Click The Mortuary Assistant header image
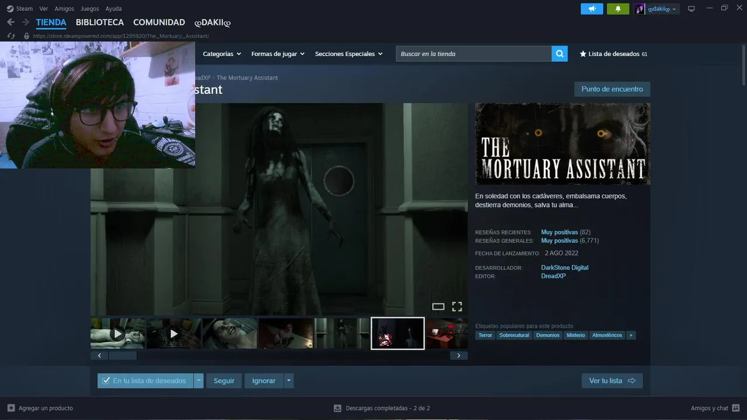 coord(563,144)
